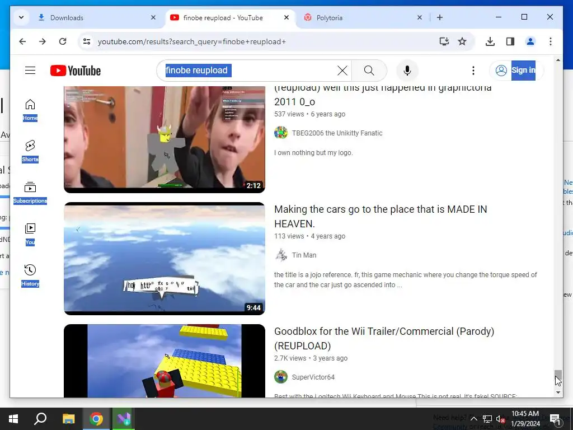Open the graphictoria 2011 video thumbnail
Image resolution: width=573 pixels, height=430 pixels.
(x=165, y=139)
